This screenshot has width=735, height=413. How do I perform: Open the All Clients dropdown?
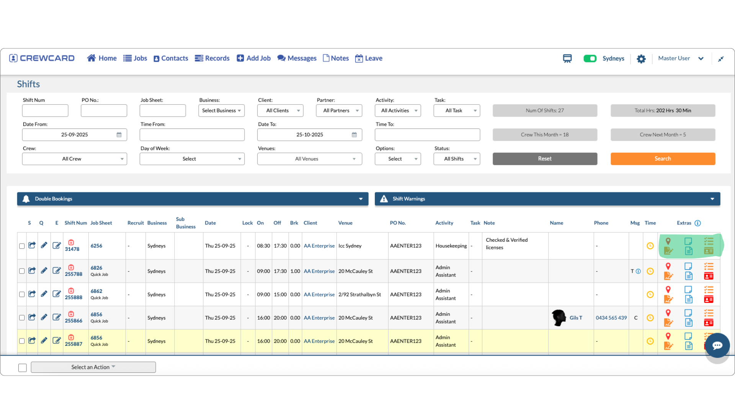tap(280, 111)
